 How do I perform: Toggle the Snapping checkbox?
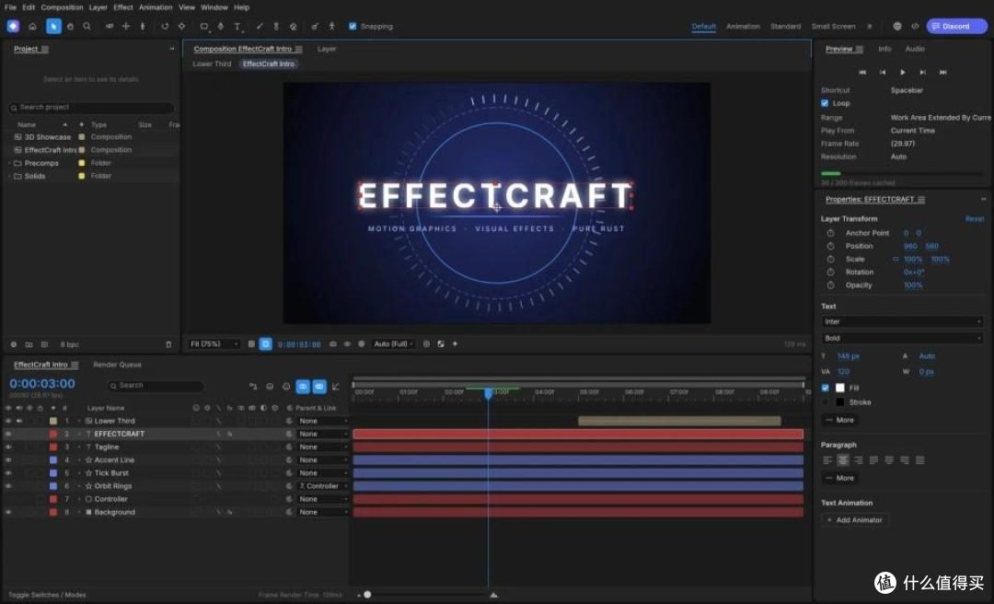click(x=353, y=27)
